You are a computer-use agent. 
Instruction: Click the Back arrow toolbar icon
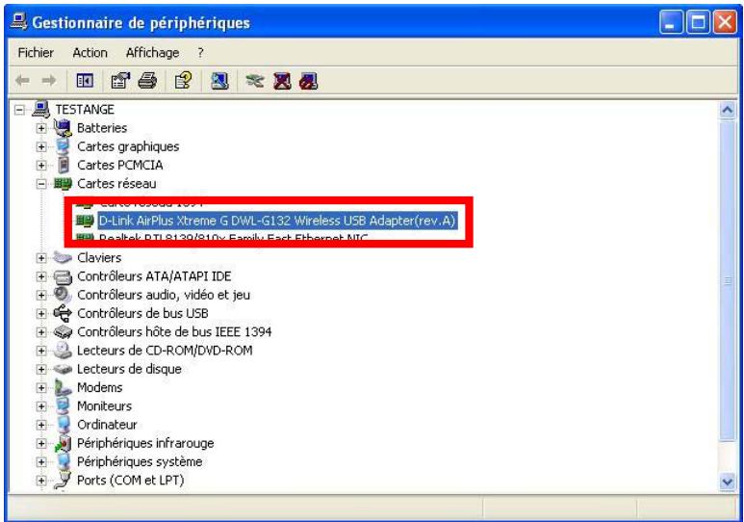[x=22, y=81]
